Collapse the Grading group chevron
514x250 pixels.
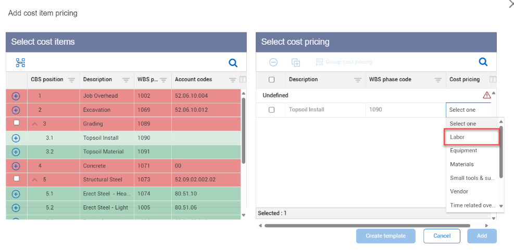pyautogui.click(x=35, y=124)
